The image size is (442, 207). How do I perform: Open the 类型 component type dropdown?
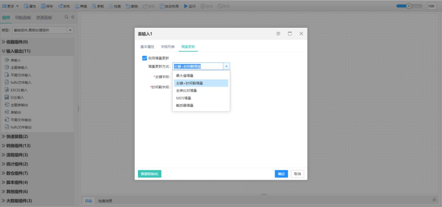pyautogui.click(x=70, y=30)
